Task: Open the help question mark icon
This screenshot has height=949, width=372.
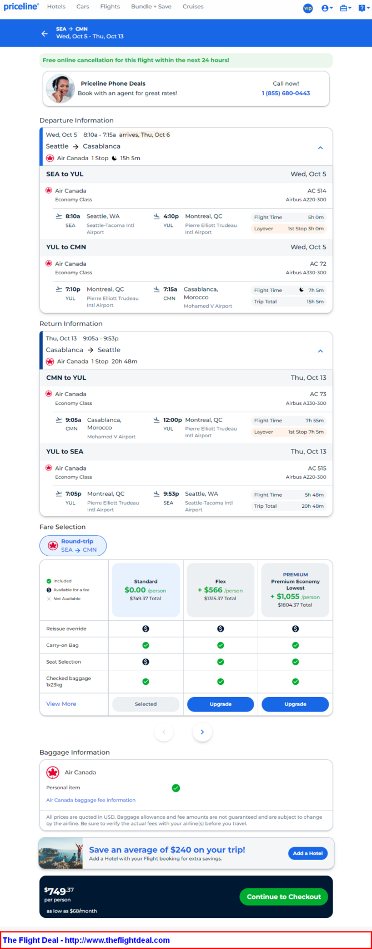Action: pyautogui.click(x=364, y=8)
